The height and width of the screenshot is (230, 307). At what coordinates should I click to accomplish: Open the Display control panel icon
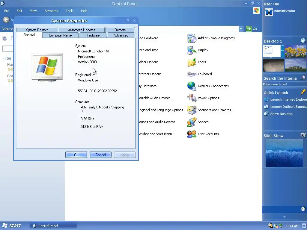coord(192,50)
